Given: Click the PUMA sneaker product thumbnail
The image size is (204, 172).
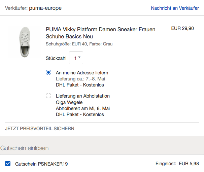Looking at the screenshot, I should click(x=25, y=42).
